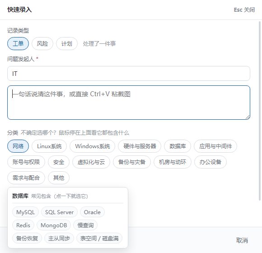Choose the 其他 category chip

[59, 178]
